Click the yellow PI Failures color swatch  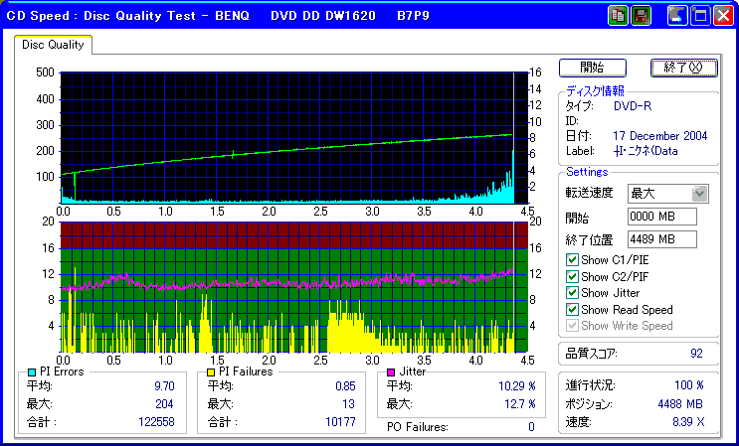point(211,372)
